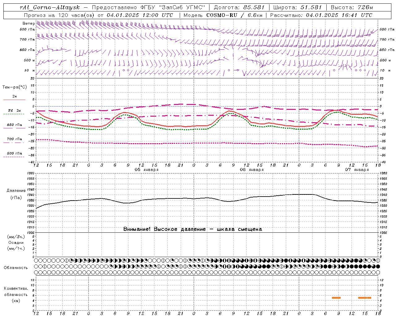Click the model label COSMO-RU / 6.6км
396x316 pixels.
coord(234,15)
